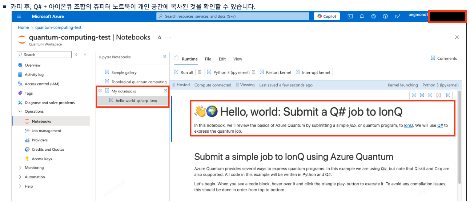Open Providers in the sidebar

[40, 140]
